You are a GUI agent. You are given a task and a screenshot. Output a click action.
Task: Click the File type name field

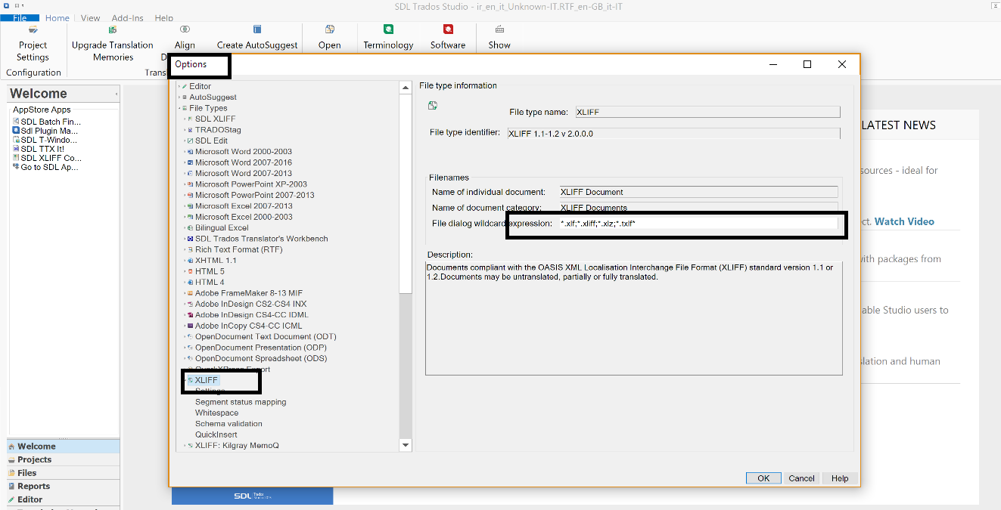[708, 112]
